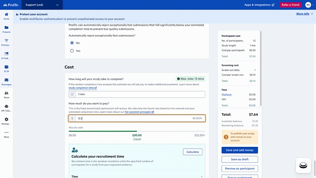Open the wallet balance icon

coord(6,67)
